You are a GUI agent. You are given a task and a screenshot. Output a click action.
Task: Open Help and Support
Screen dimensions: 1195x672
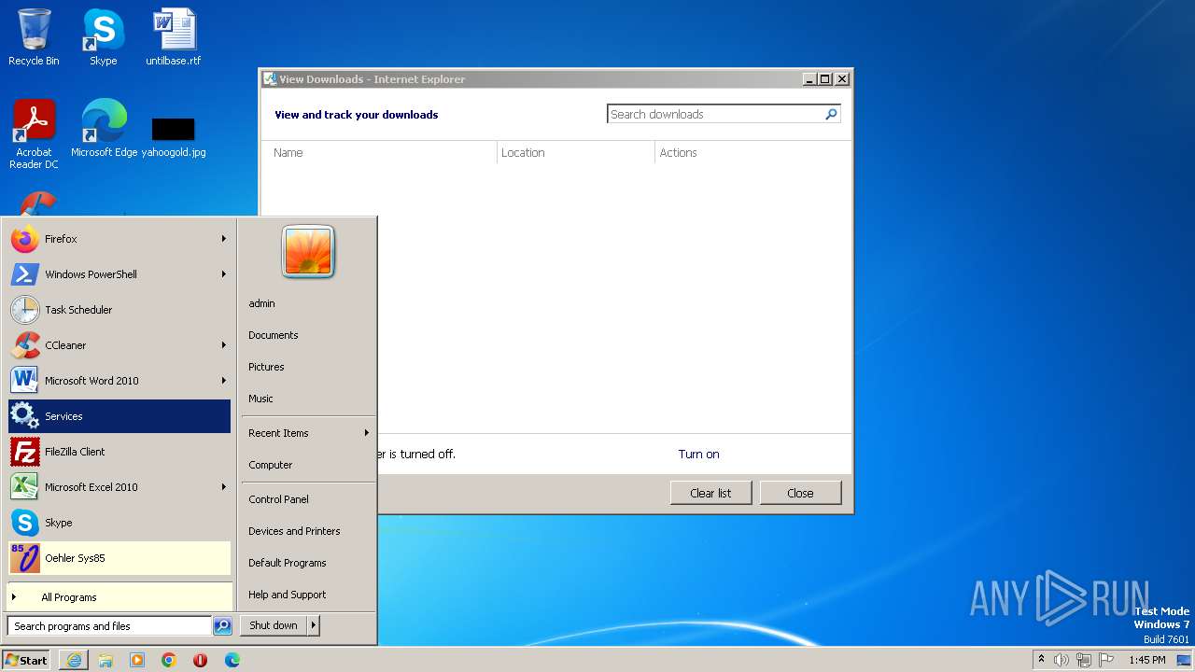pyautogui.click(x=288, y=595)
